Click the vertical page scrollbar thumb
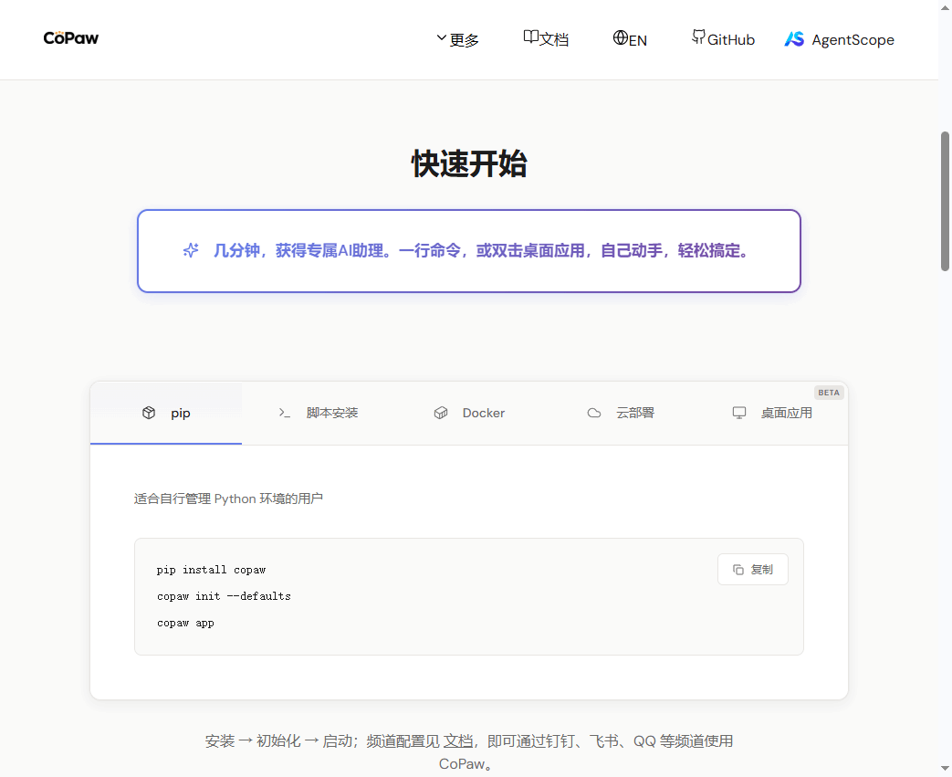Viewport: 952px width, 777px height. pyautogui.click(x=945, y=201)
